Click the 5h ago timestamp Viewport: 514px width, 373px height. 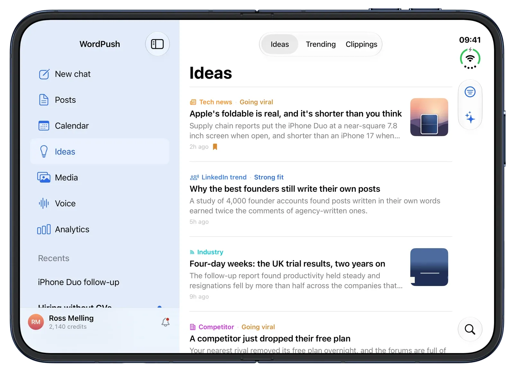(199, 222)
